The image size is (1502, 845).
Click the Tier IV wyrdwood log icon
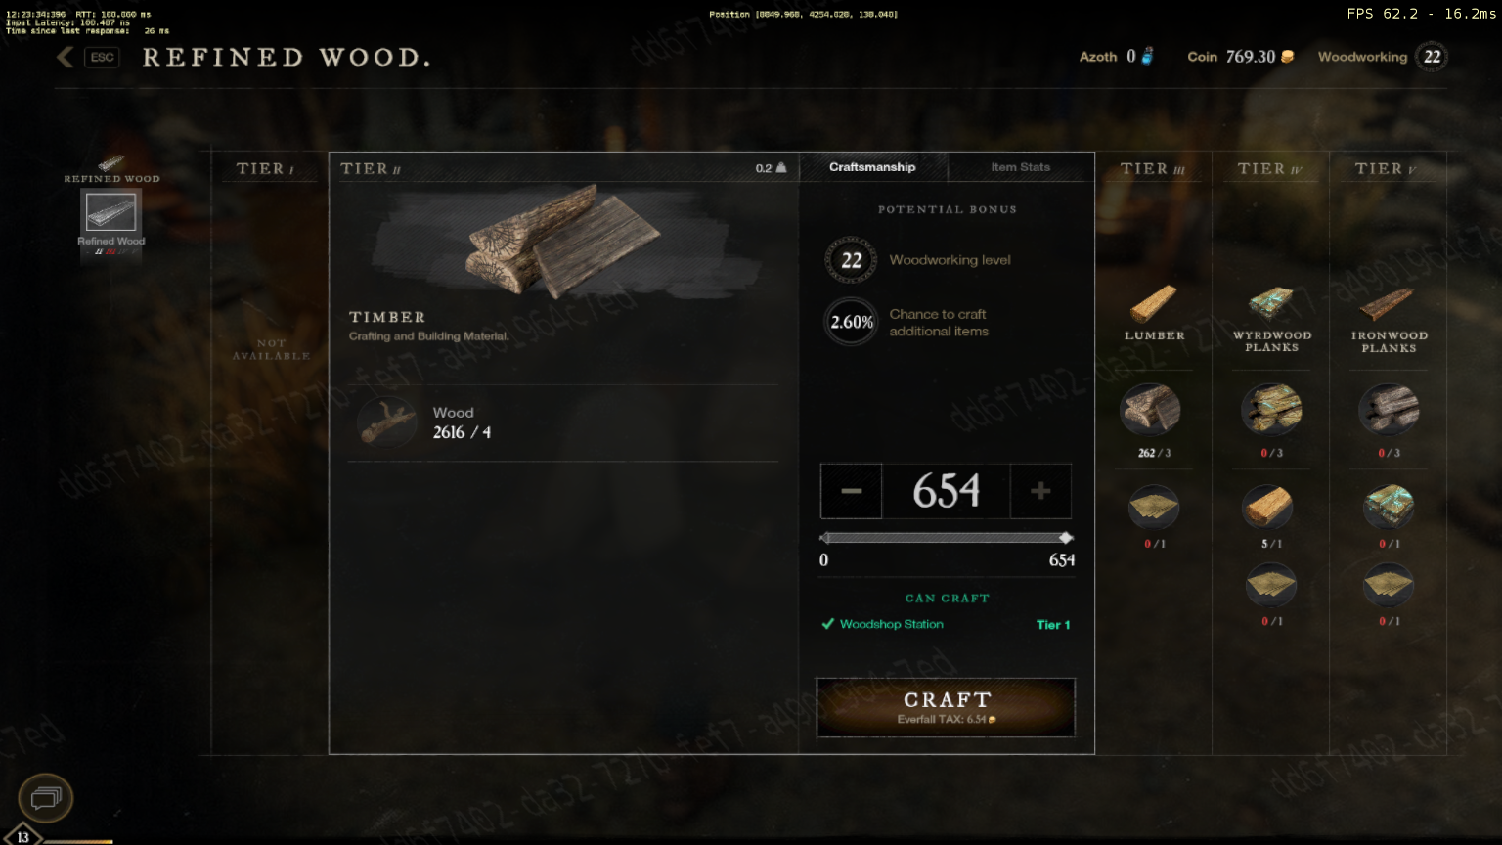1271,410
